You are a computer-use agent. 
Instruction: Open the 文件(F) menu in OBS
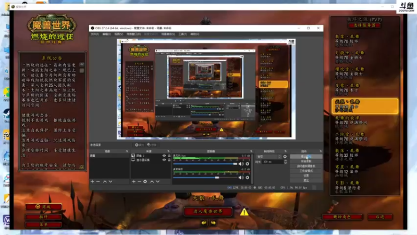[x=95, y=34]
